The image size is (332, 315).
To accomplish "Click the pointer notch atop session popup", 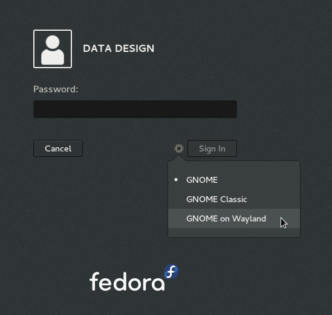I will point(179,158).
